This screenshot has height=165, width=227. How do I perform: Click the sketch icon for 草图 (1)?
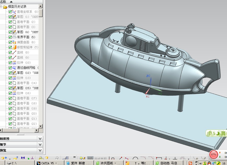14,17
